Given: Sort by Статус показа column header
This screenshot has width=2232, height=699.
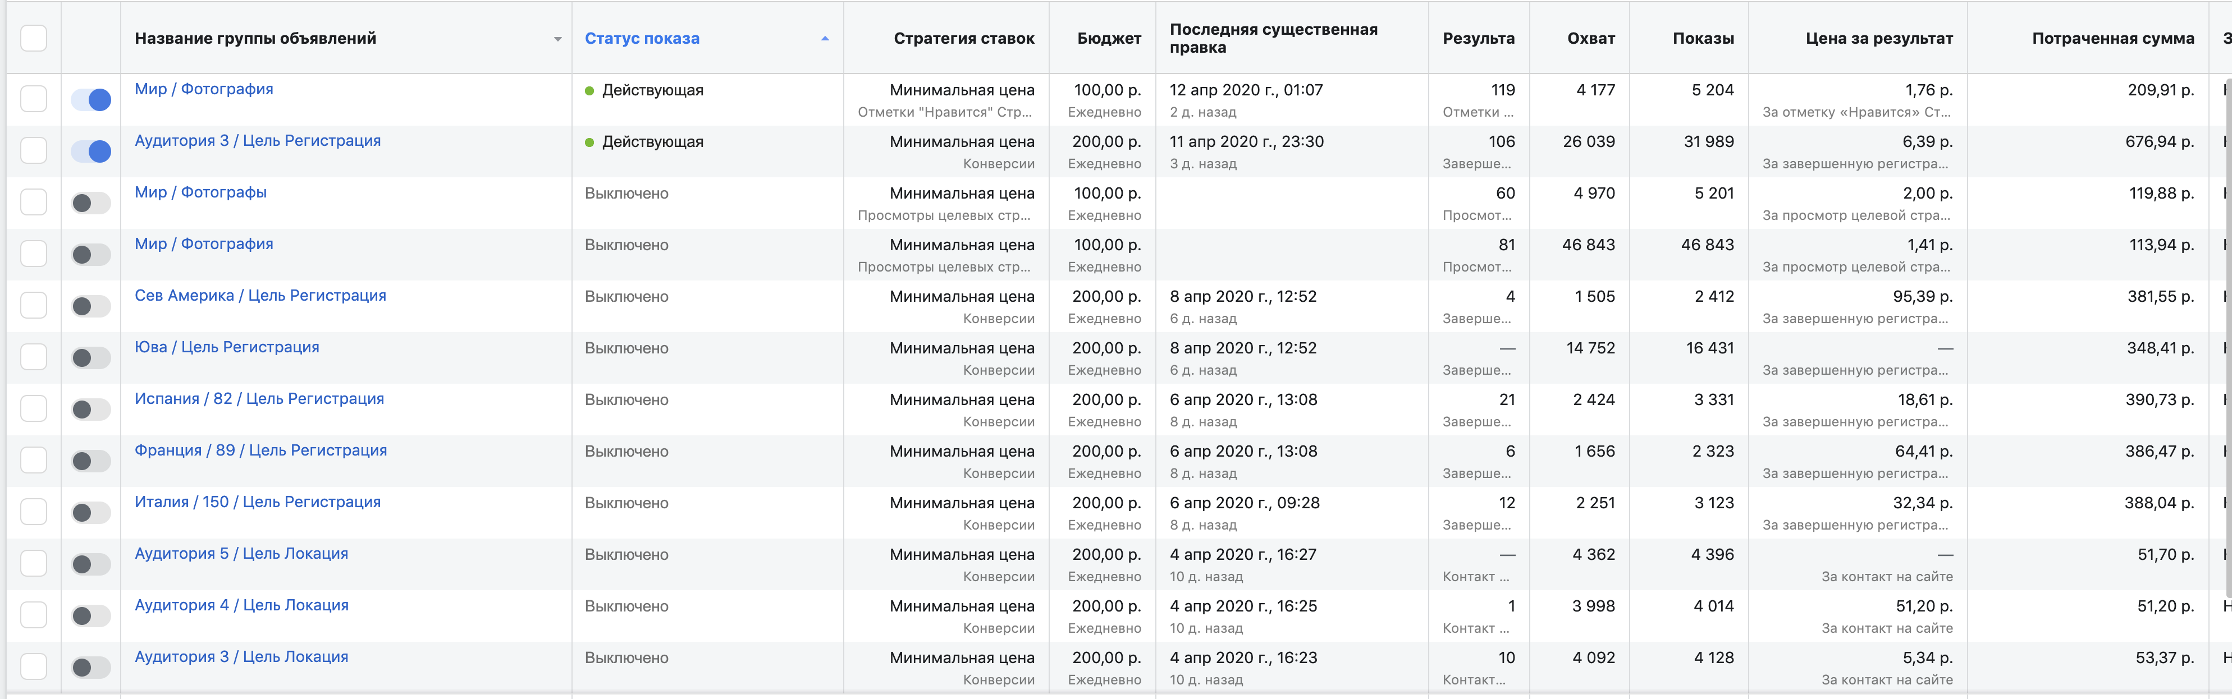Looking at the screenshot, I should [x=642, y=38].
